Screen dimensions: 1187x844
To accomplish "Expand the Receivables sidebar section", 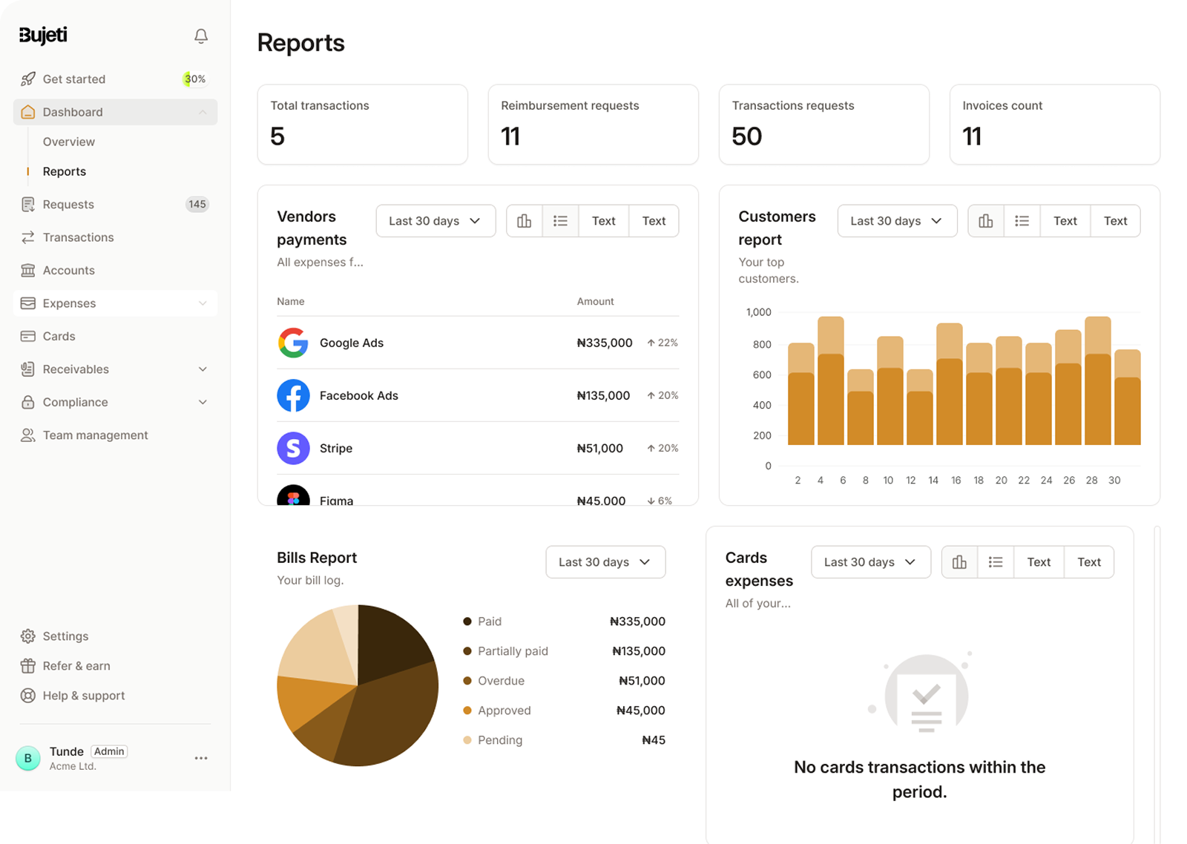I will pyautogui.click(x=203, y=369).
